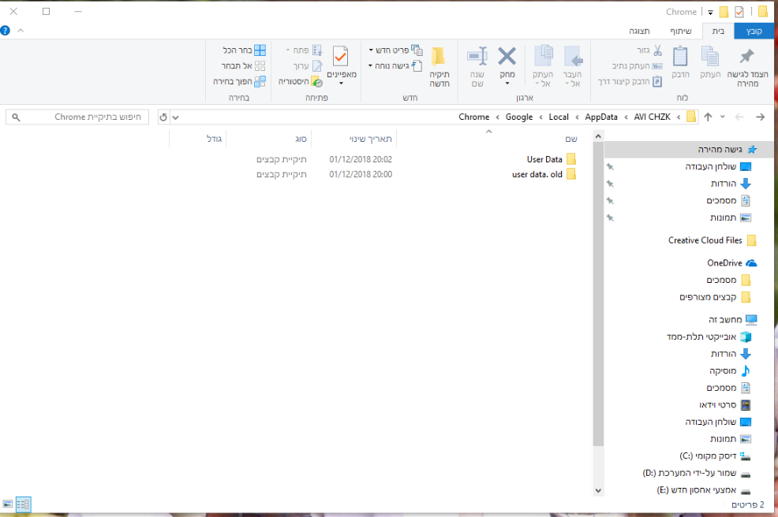
Task: Click the Properties (מאפיינים) checkmark icon
Action: [x=340, y=56]
